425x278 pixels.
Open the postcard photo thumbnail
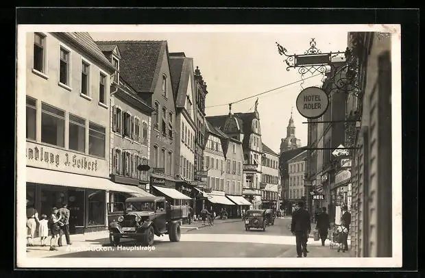coord(208,144)
